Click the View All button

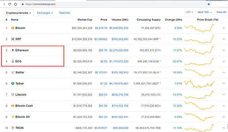pyautogui.click(x=221, y=12)
